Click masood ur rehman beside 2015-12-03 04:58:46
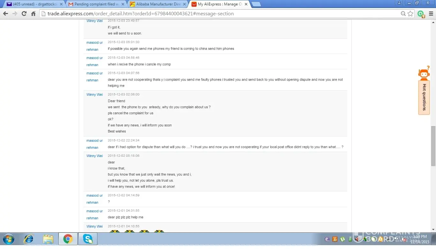The image size is (436, 249). click(94, 61)
